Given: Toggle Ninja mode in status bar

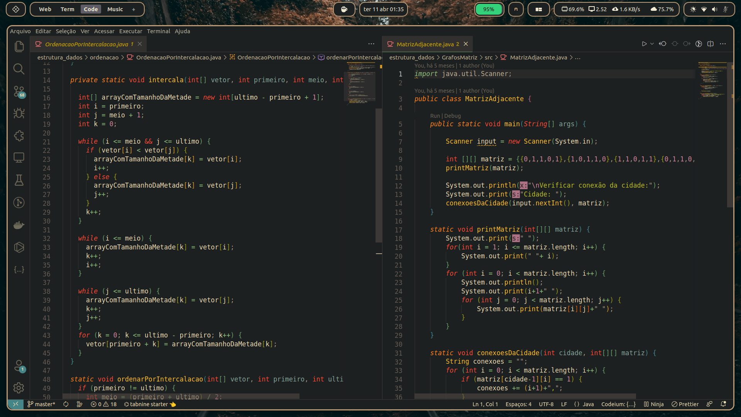Looking at the screenshot, I should 654,404.
